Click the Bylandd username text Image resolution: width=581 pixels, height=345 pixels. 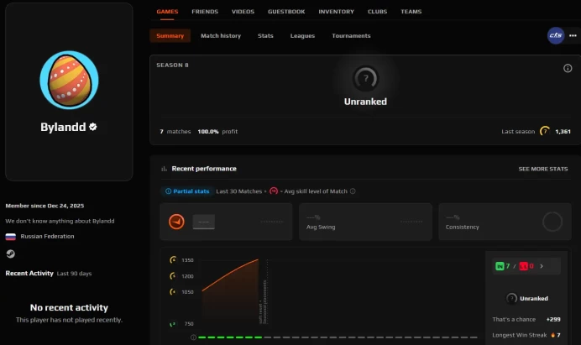[x=63, y=127]
